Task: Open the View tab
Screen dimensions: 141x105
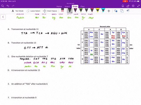Action: coord(82,6)
